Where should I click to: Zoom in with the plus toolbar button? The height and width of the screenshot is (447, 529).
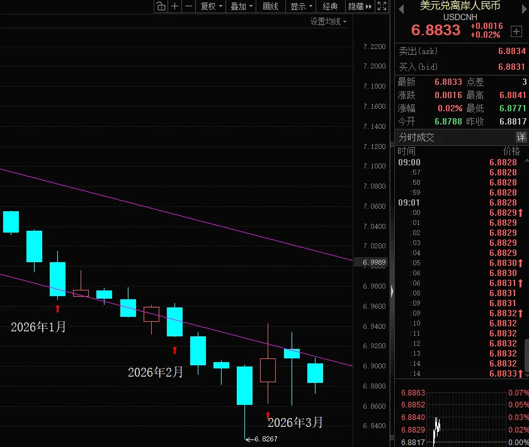175,6
